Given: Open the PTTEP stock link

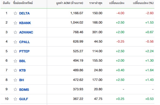Looking at the screenshot, I should point(24,51).
